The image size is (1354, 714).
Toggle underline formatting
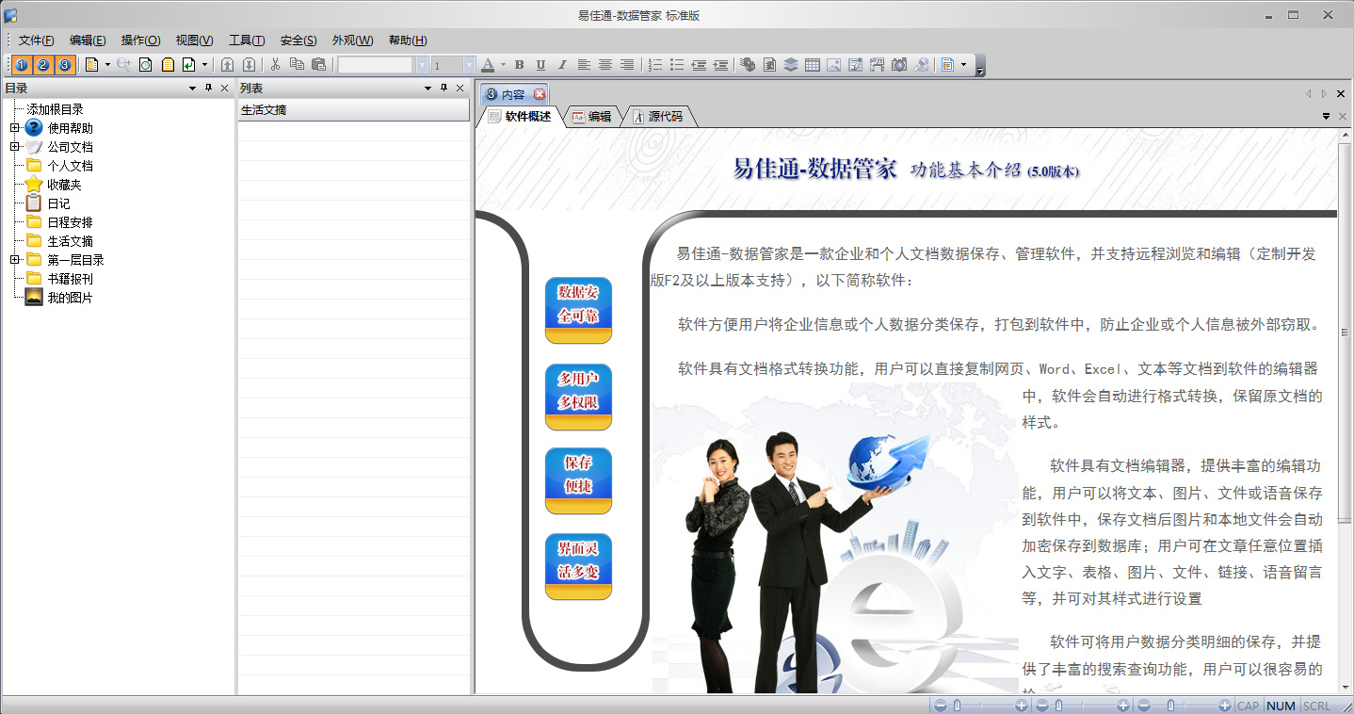pyautogui.click(x=540, y=65)
